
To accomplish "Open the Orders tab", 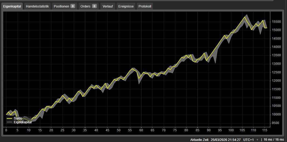I will 85,6.
